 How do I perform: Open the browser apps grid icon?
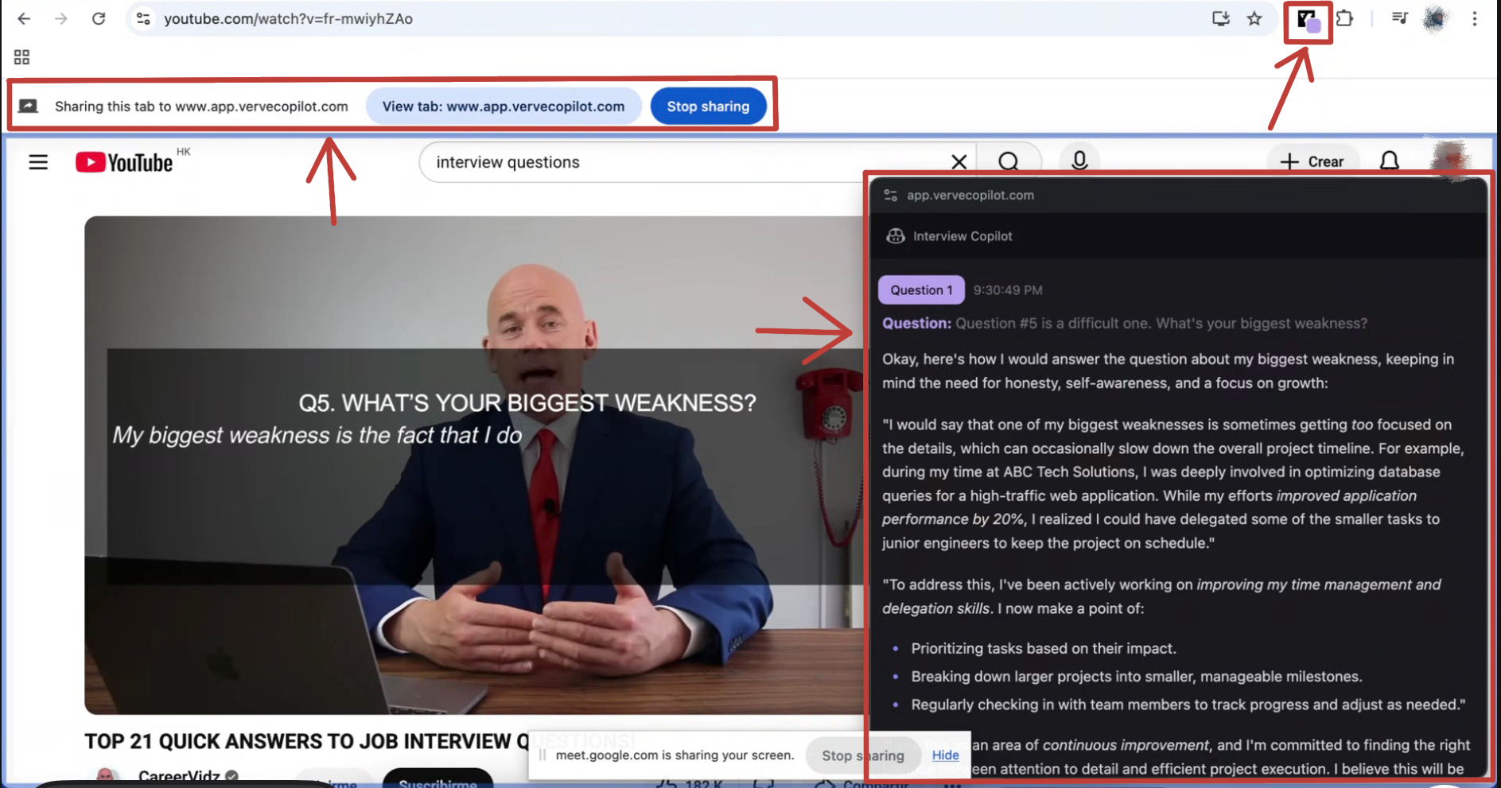coord(21,57)
